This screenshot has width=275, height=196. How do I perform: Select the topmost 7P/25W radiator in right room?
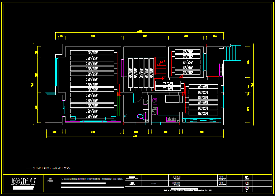pyautogui.click(x=187, y=52)
